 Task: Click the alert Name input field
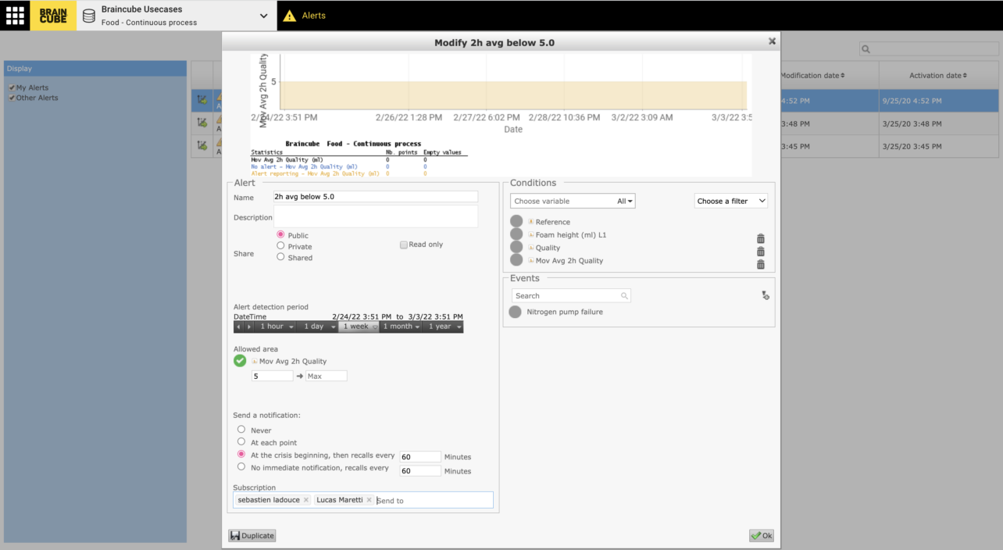[375, 197]
